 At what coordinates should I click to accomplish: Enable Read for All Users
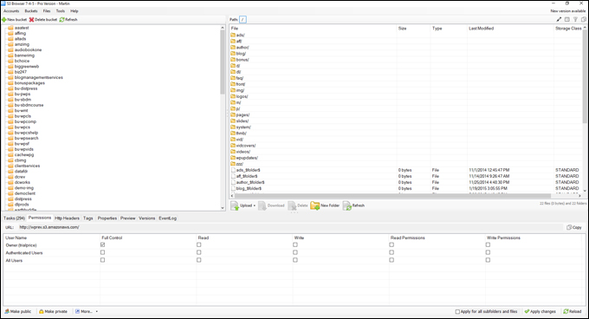coord(198,260)
